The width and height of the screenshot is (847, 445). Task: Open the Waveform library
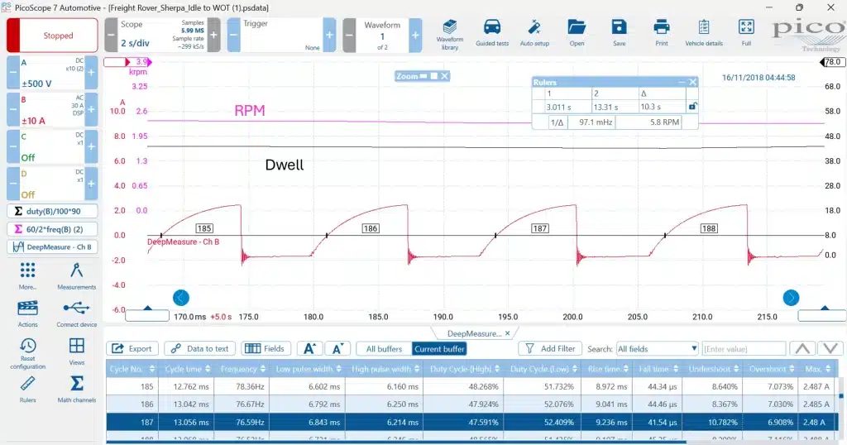[x=449, y=35]
